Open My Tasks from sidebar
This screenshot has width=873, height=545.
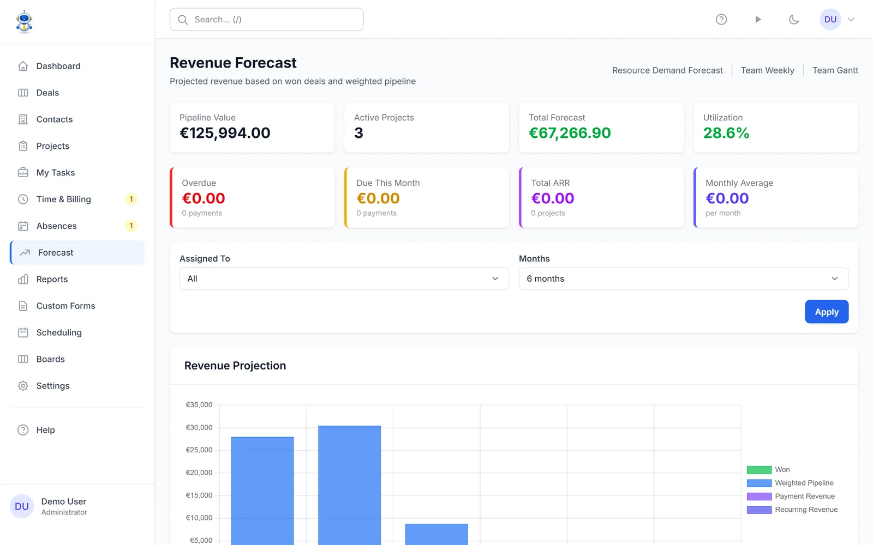tap(77, 173)
